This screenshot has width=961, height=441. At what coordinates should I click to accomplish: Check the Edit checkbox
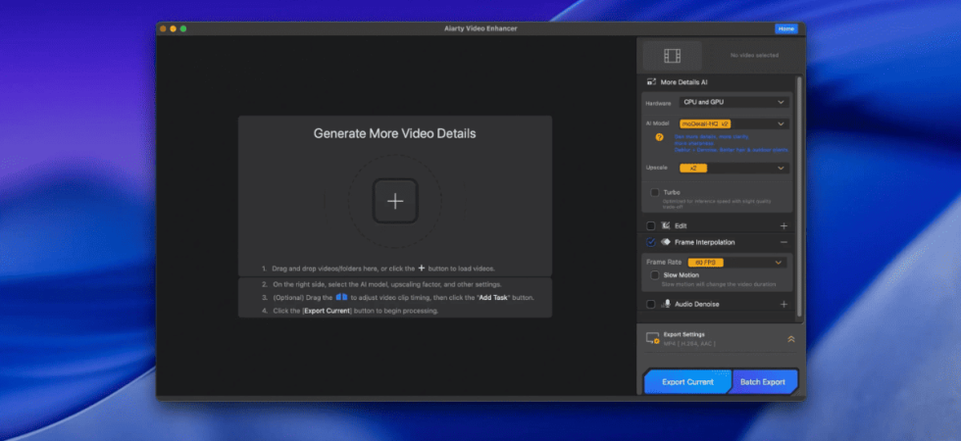pos(651,226)
